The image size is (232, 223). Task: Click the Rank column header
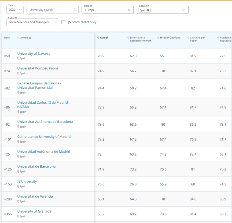7,38
